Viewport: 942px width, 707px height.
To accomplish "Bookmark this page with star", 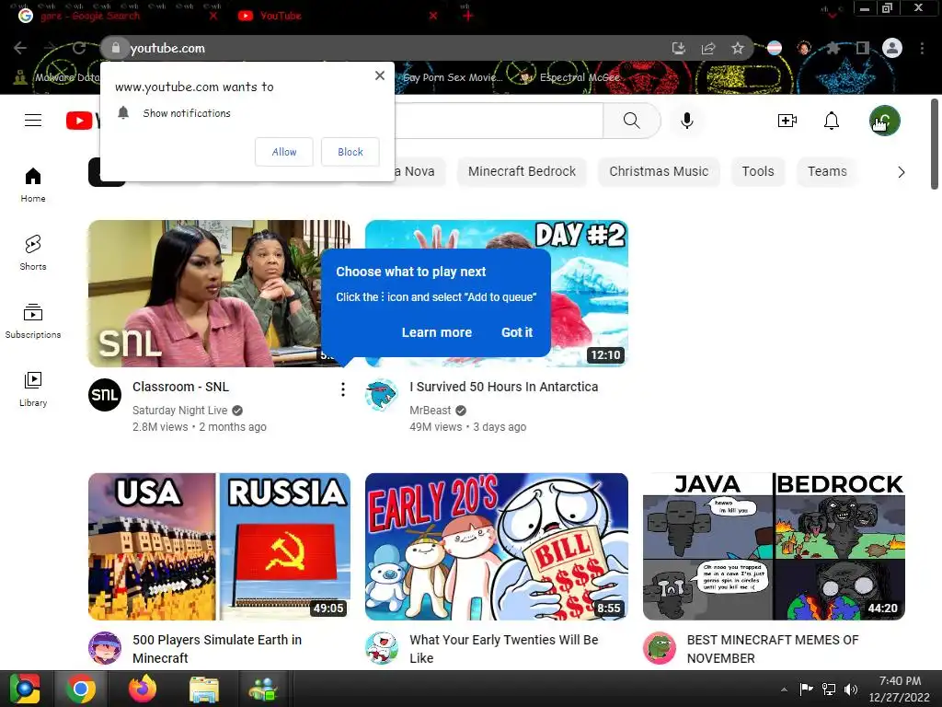I will (738, 48).
